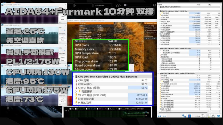Click the blue X close-sensors icon

tap(219, 116)
